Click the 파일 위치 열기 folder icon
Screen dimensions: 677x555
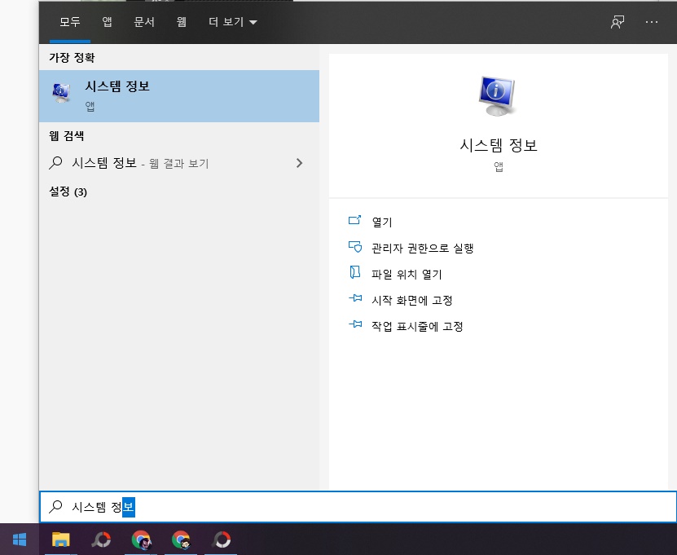click(355, 272)
